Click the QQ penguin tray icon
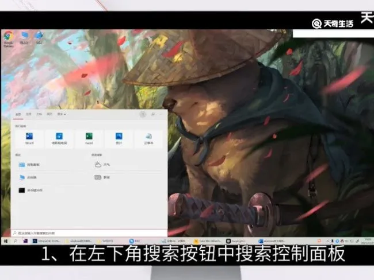The height and width of the screenshot is (280, 374). pyautogui.click(x=342, y=241)
